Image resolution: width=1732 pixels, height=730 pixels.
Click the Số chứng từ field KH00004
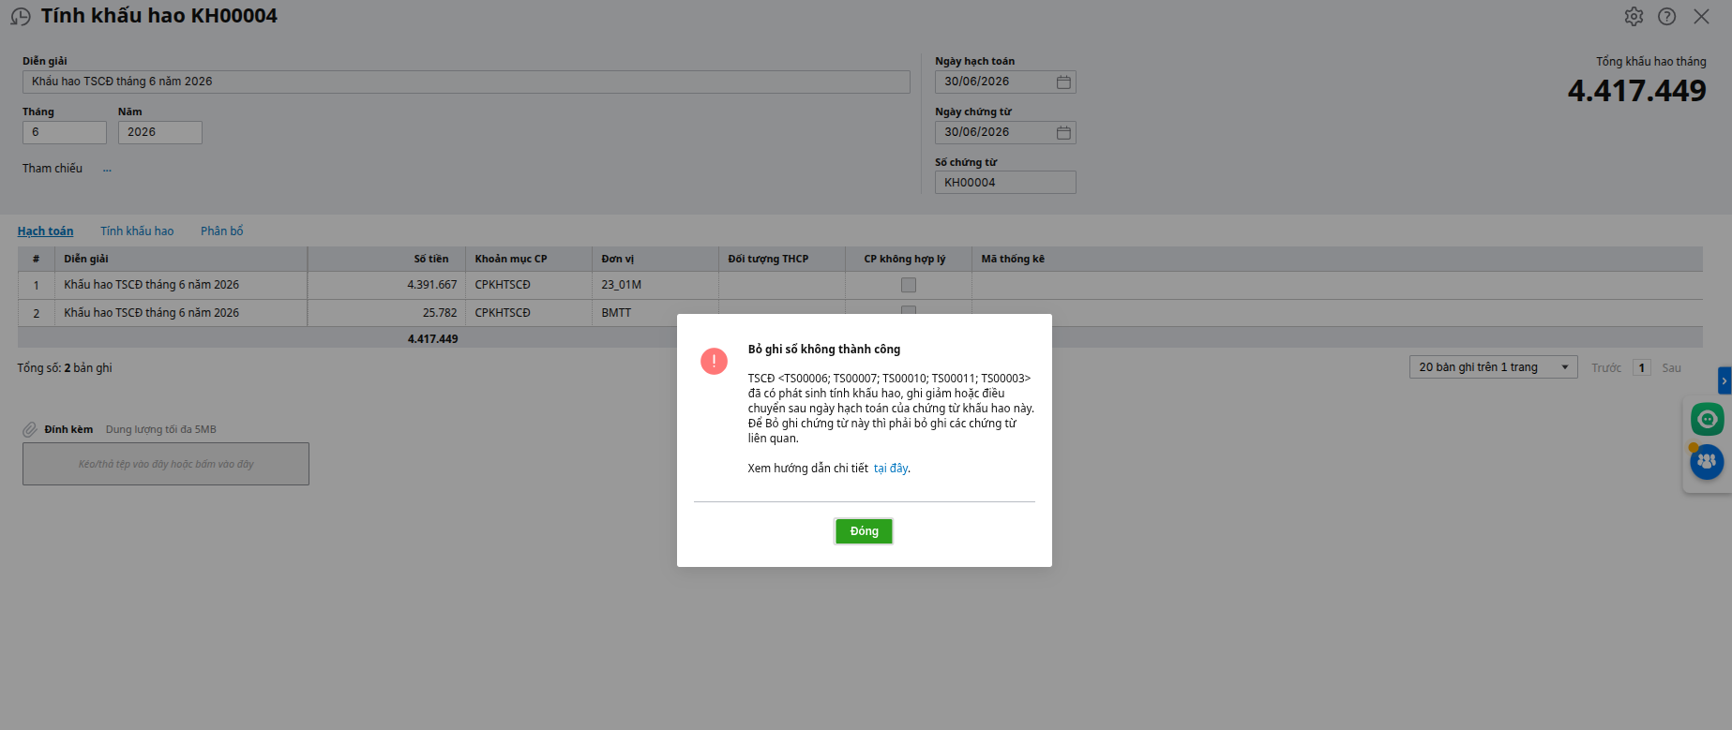tap(1005, 183)
